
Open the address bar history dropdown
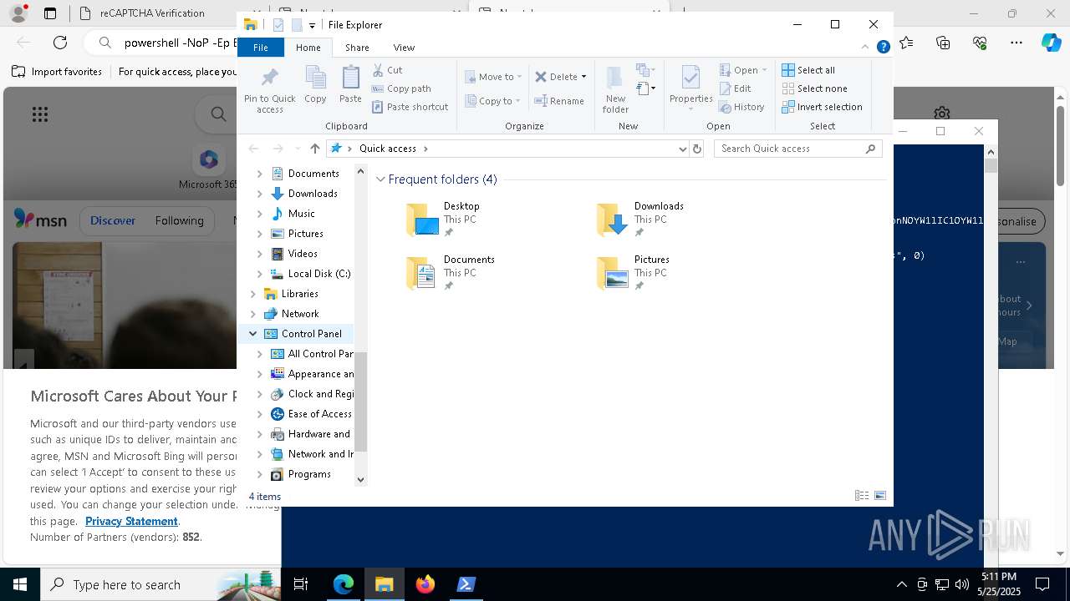click(x=683, y=149)
